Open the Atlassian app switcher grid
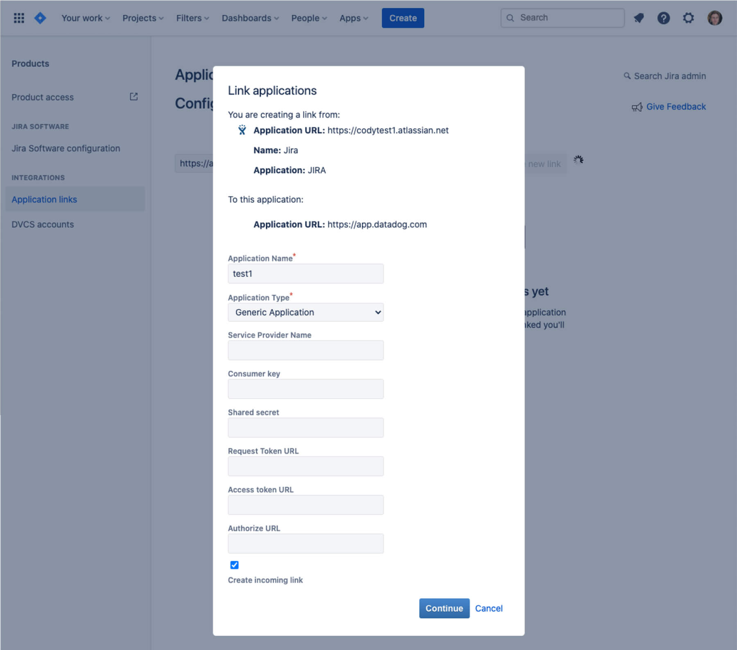Screen dimensions: 737x650 19,18
